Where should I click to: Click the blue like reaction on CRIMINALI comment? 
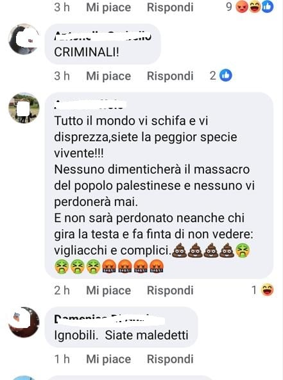(x=226, y=76)
